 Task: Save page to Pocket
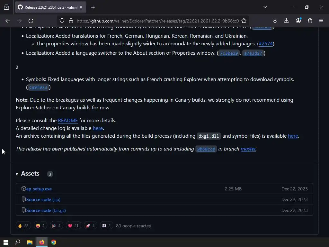[275, 21]
